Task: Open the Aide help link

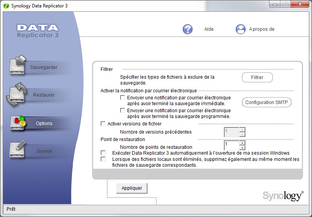Action: click(209, 29)
